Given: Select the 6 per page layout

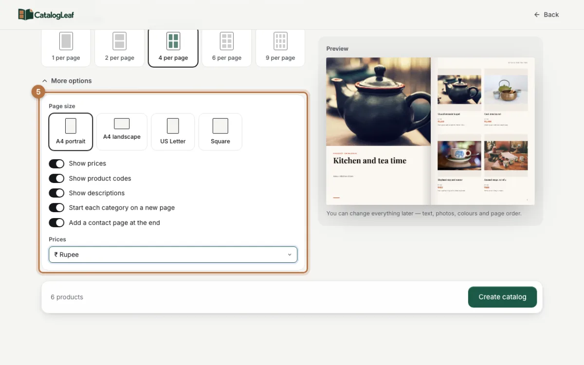Looking at the screenshot, I should pyautogui.click(x=227, y=48).
